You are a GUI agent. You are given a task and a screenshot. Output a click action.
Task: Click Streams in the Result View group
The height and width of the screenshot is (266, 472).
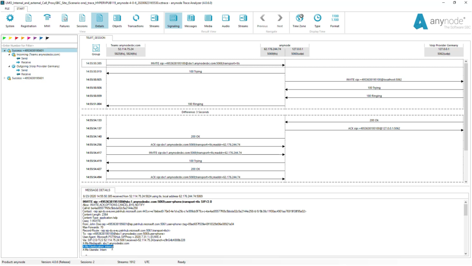click(243, 20)
